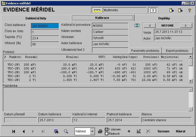Screen dimensions: 196x137
Task: Open the Náhled dropdown arrow
Action: coord(92,131)
